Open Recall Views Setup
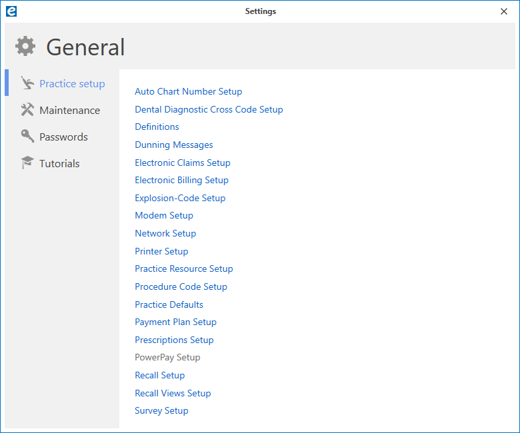The width and height of the screenshot is (520, 433). click(x=173, y=393)
